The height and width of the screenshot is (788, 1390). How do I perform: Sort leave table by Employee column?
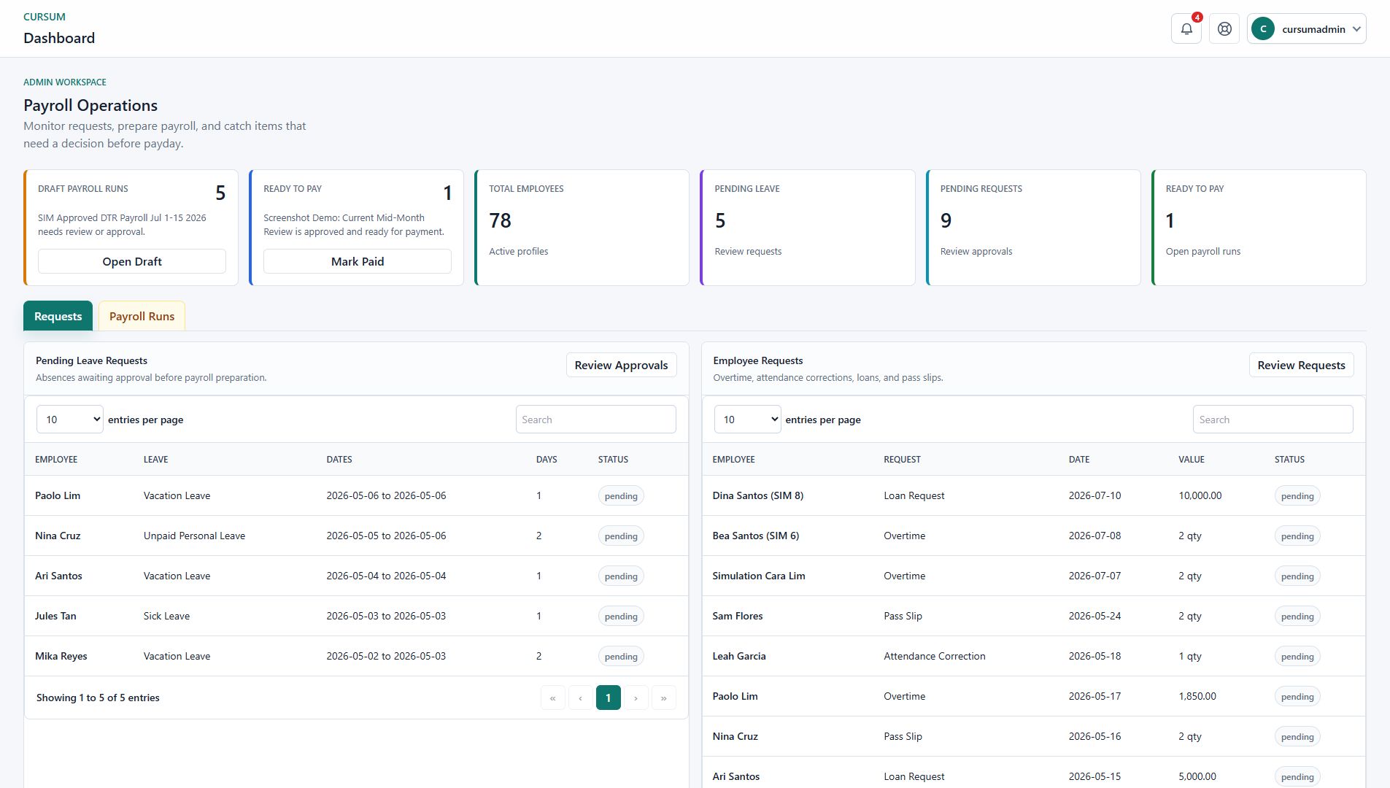(x=56, y=460)
